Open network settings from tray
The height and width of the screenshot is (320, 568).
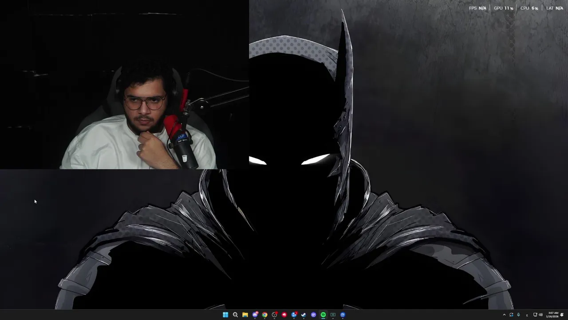click(535, 315)
